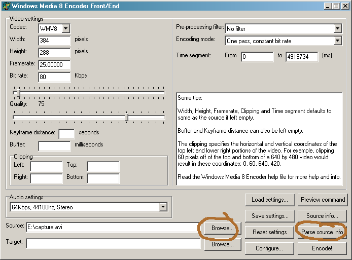
Task: Click the Clipping Left field
Action: tap(46, 166)
